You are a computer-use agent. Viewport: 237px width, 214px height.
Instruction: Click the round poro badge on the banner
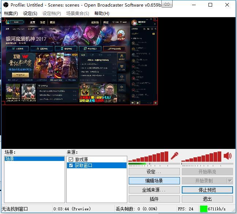121,34
